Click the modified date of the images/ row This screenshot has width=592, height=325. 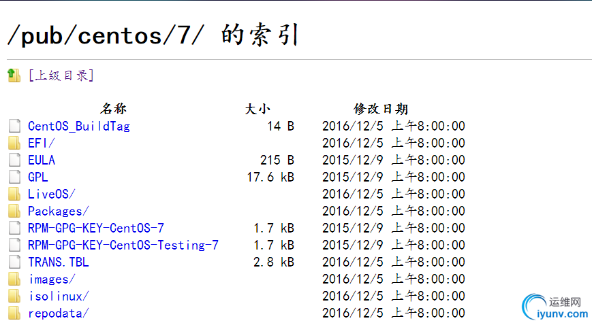pos(393,279)
